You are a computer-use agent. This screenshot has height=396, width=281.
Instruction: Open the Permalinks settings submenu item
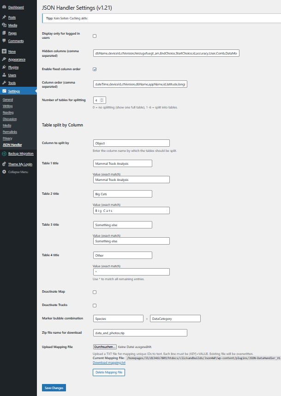point(10,132)
